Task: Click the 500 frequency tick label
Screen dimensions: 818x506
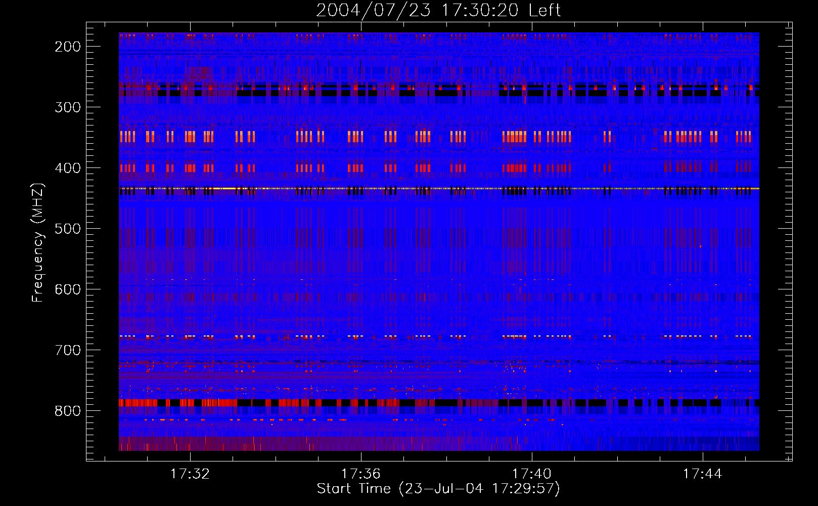Action: [67, 229]
